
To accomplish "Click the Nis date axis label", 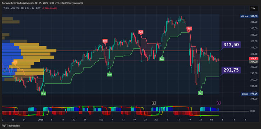I will coord(212,120).
